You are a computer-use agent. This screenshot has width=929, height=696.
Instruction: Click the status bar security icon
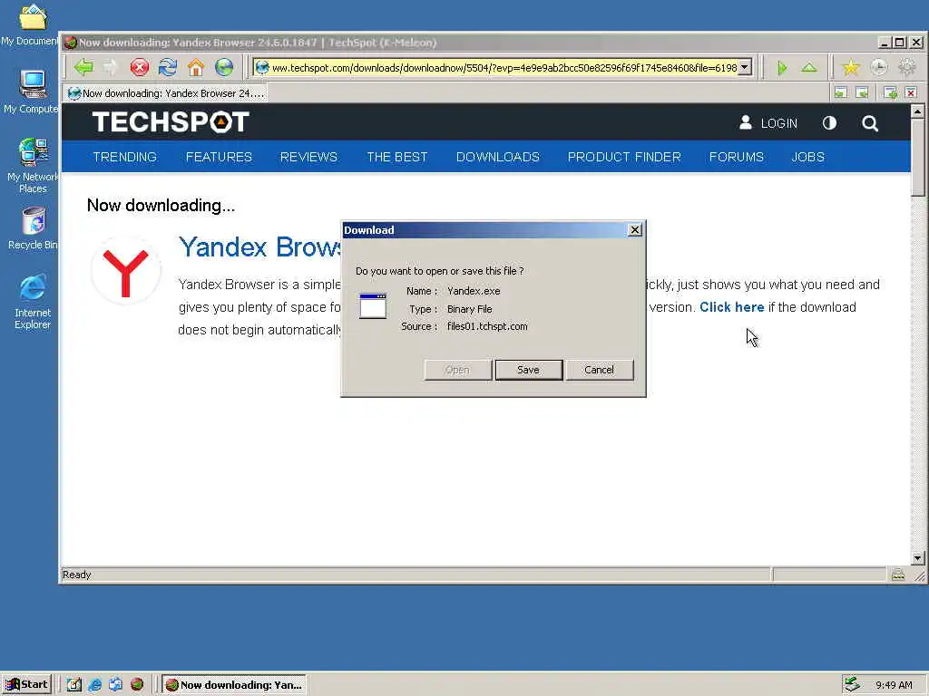click(x=898, y=575)
